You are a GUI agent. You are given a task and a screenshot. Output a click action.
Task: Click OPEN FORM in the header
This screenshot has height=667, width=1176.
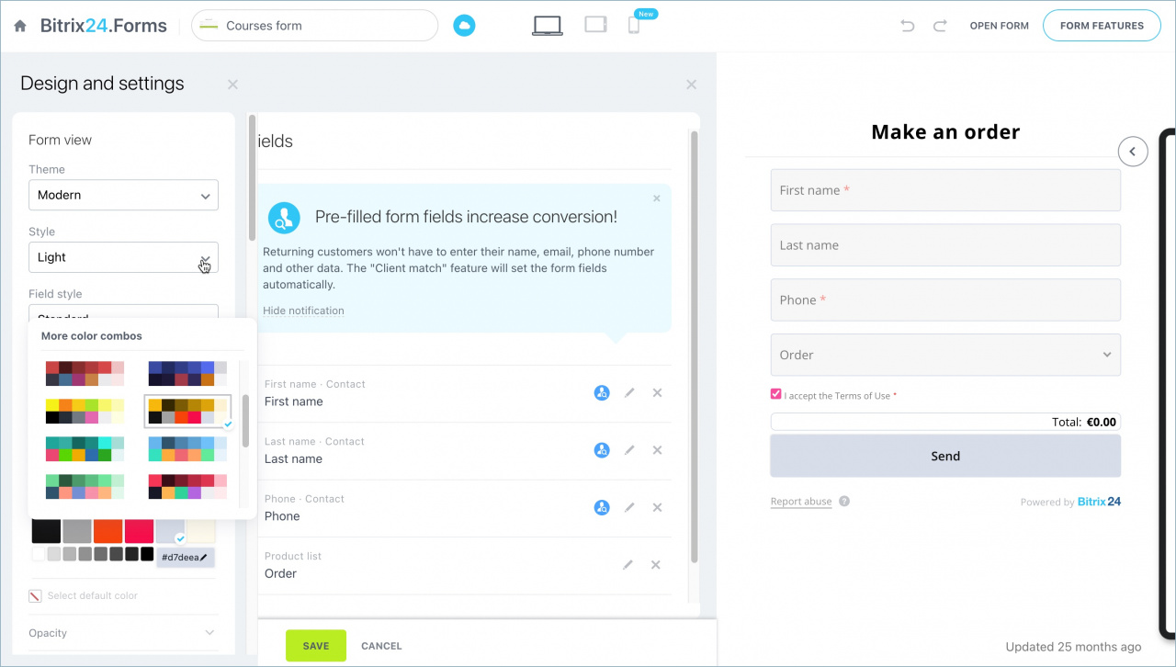[999, 26]
